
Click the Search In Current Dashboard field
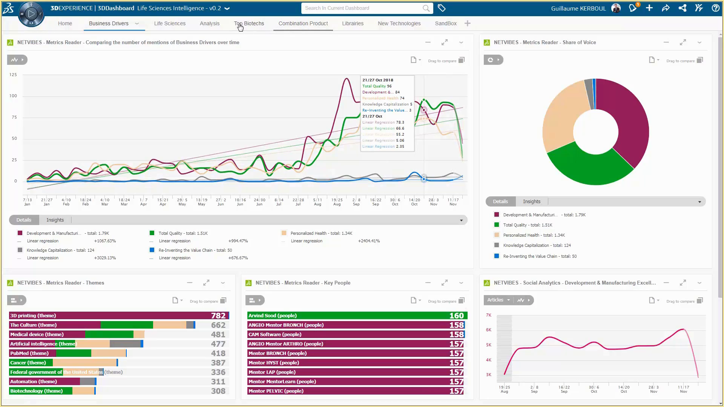[x=362, y=8]
